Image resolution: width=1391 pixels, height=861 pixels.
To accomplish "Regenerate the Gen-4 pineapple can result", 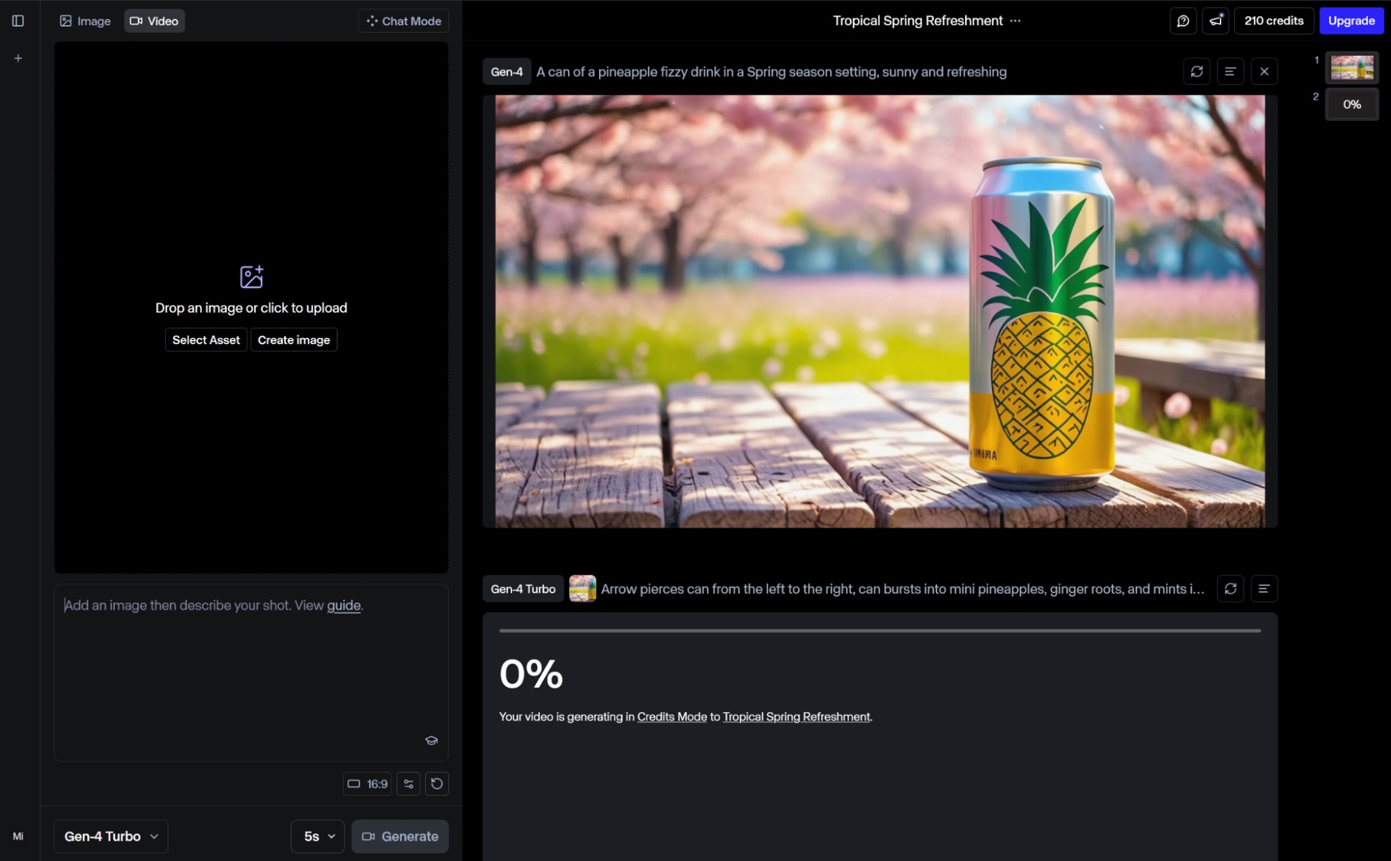I will pyautogui.click(x=1197, y=71).
